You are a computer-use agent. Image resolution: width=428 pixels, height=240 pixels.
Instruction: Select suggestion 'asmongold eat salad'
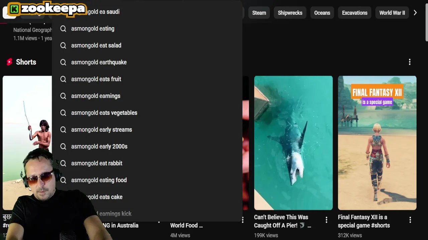click(x=147, y=45)
